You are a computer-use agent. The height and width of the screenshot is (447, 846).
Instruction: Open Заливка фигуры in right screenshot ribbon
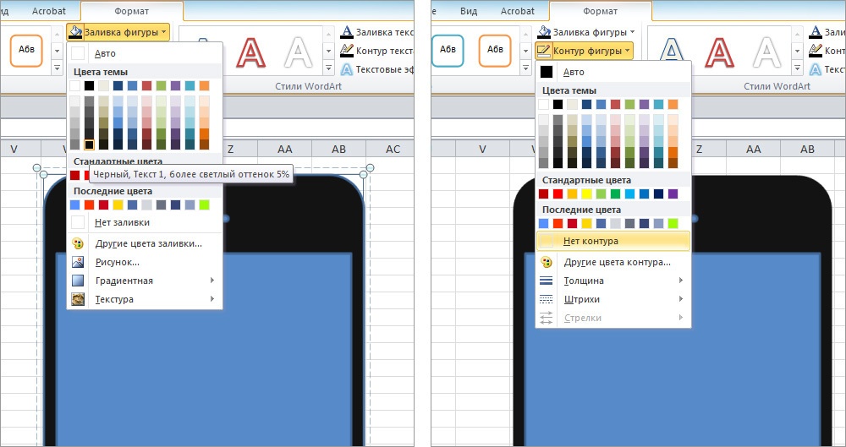click(x=586, y=32)
